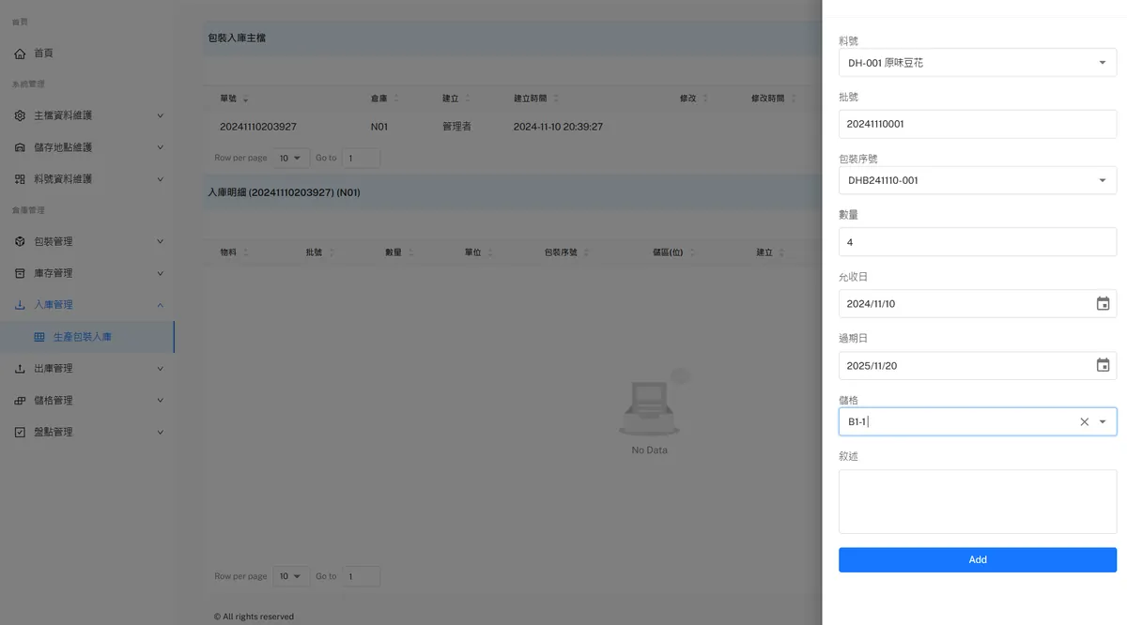Change rows per page in lower table
This screenshot has height=625, width=1127.
pos(291,576)
